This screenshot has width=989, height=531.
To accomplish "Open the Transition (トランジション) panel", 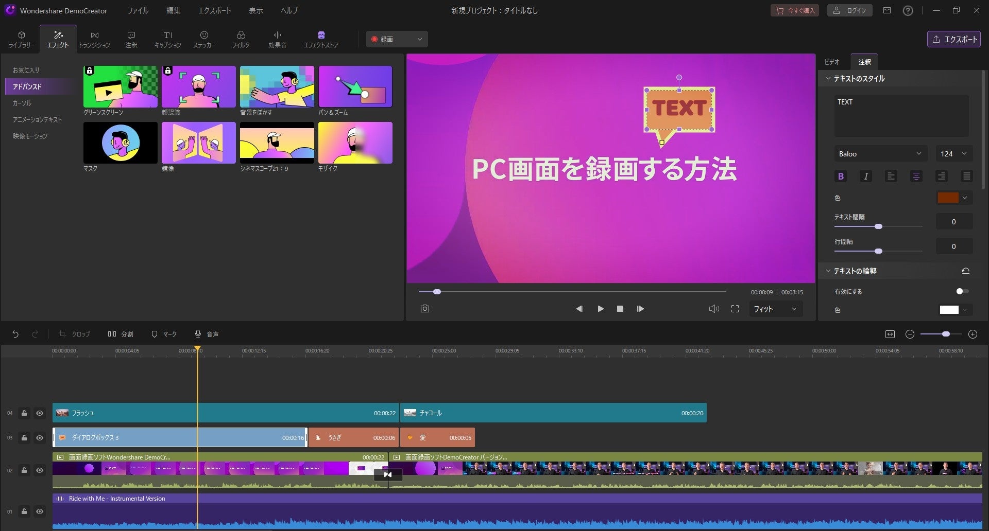I will click(x=94, y=39).
